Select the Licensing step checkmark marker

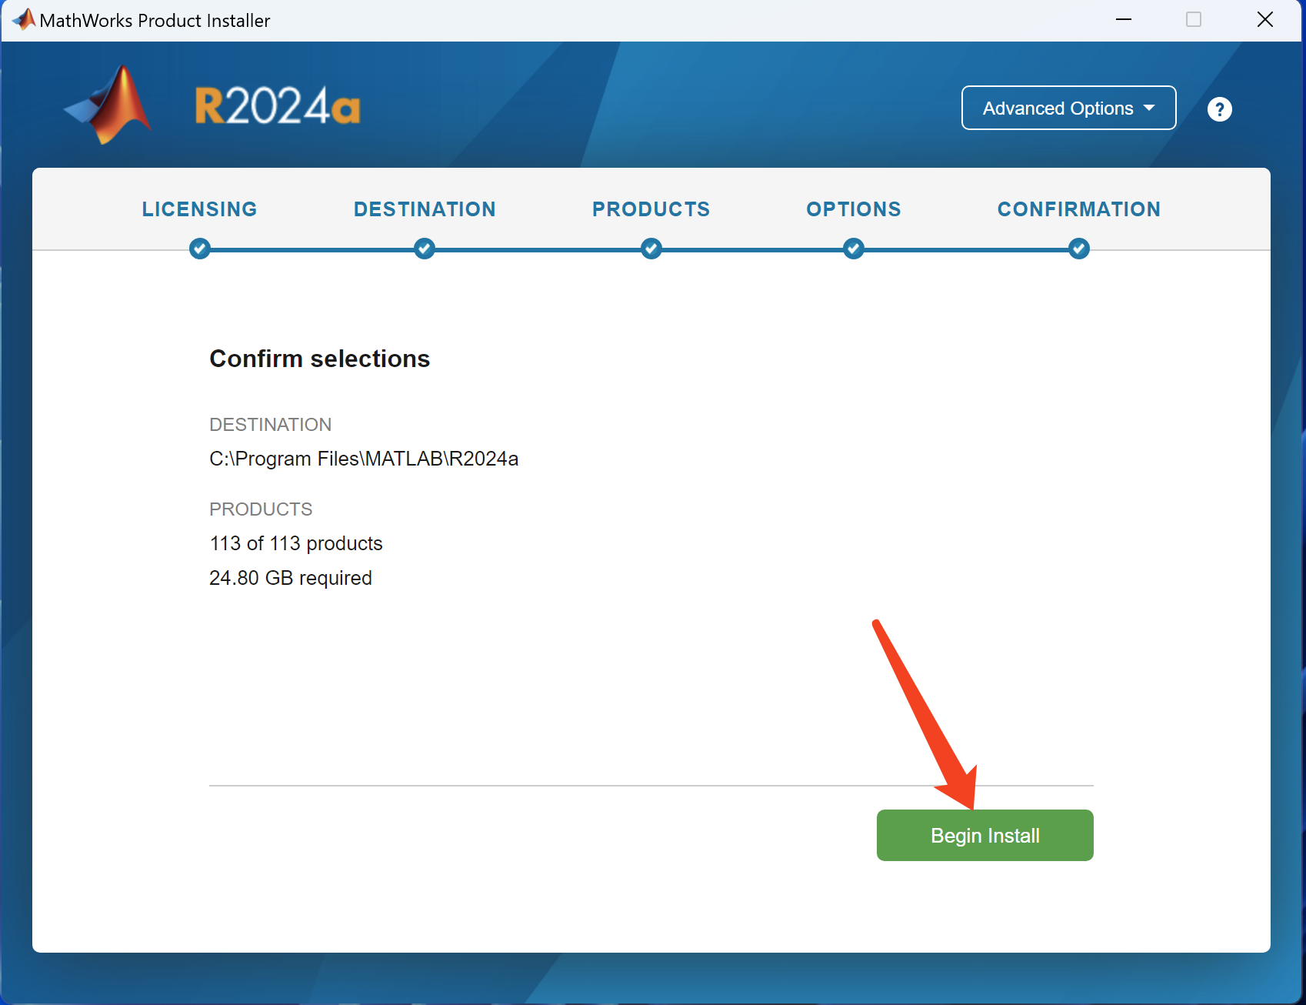200,249
